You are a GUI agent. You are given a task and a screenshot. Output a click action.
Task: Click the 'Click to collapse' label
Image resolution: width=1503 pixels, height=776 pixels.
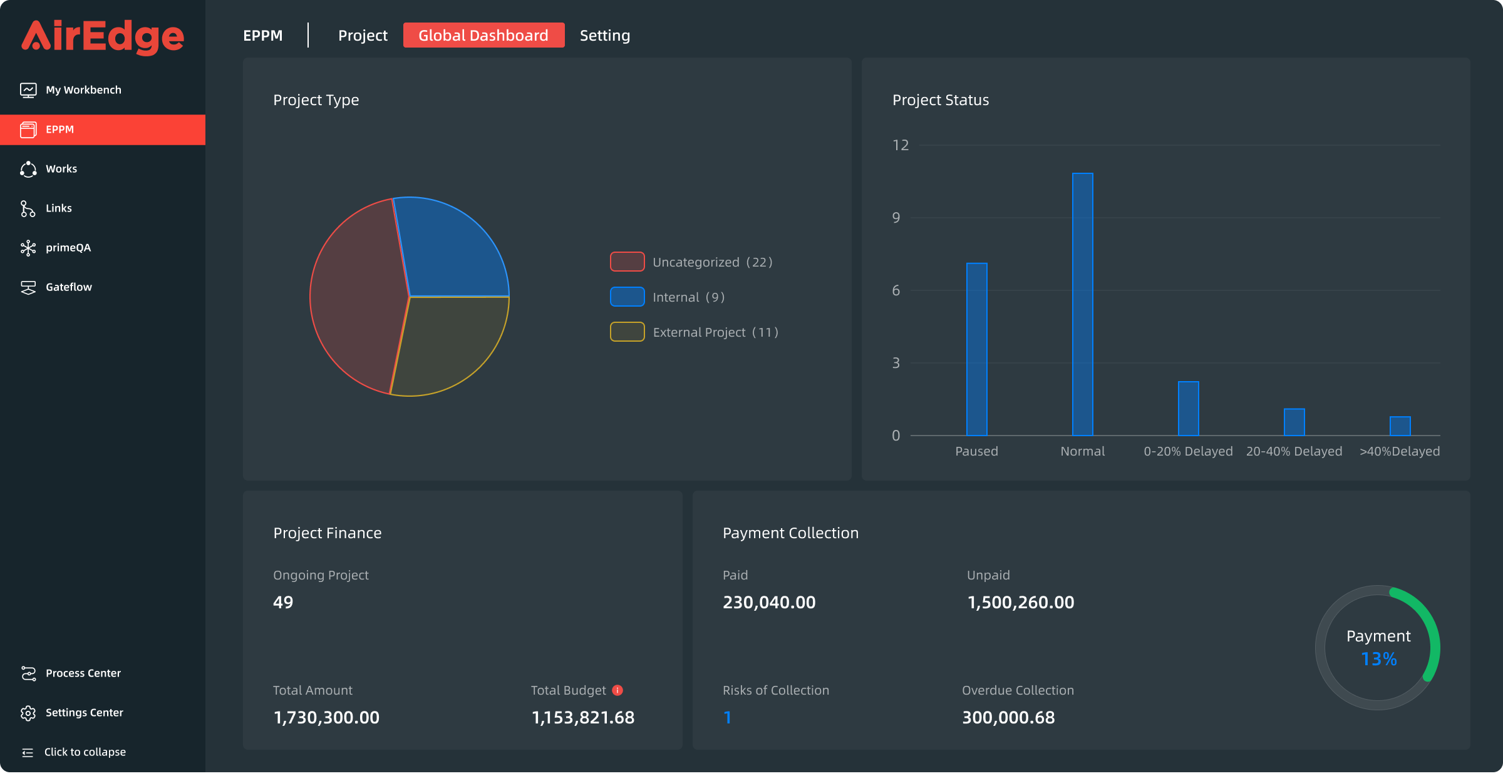(85, 752)
